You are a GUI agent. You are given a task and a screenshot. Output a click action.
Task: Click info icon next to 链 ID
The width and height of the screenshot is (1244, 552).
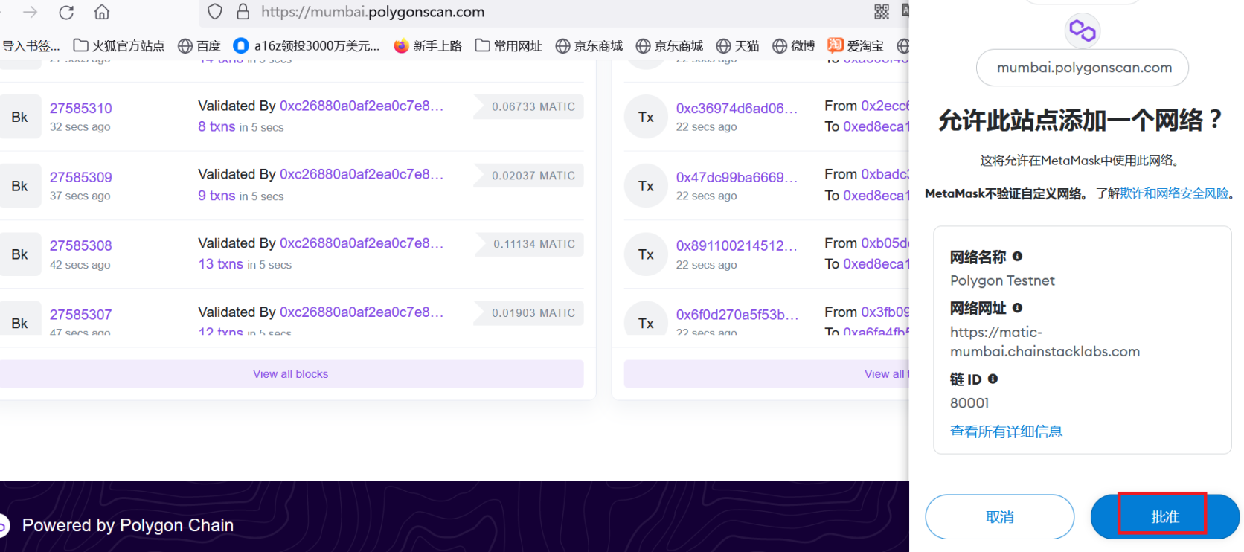pyautogui.click(x=993, y=379)
